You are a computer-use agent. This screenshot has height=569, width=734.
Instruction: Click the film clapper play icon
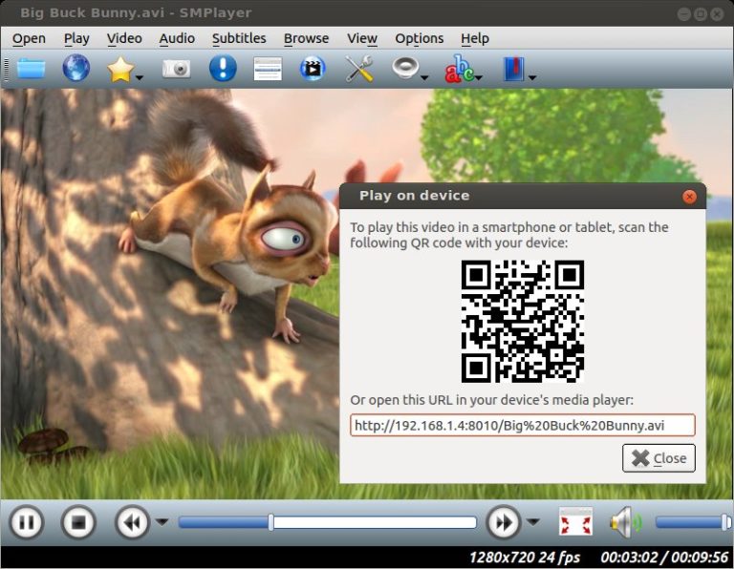point(313,69)
